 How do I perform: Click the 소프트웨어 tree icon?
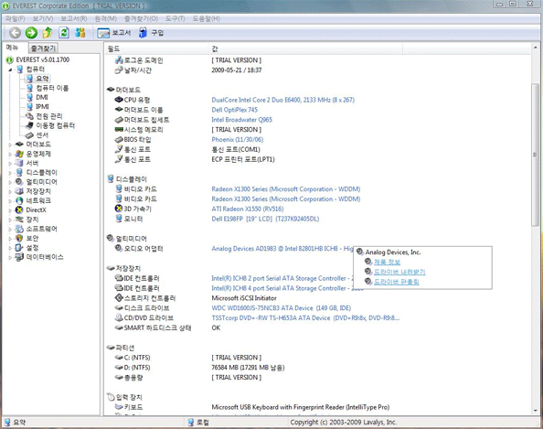coord(19,229)
